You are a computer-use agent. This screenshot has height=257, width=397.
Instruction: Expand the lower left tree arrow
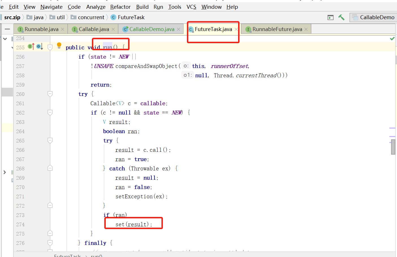pyautogui.click(x=5, y=172)
